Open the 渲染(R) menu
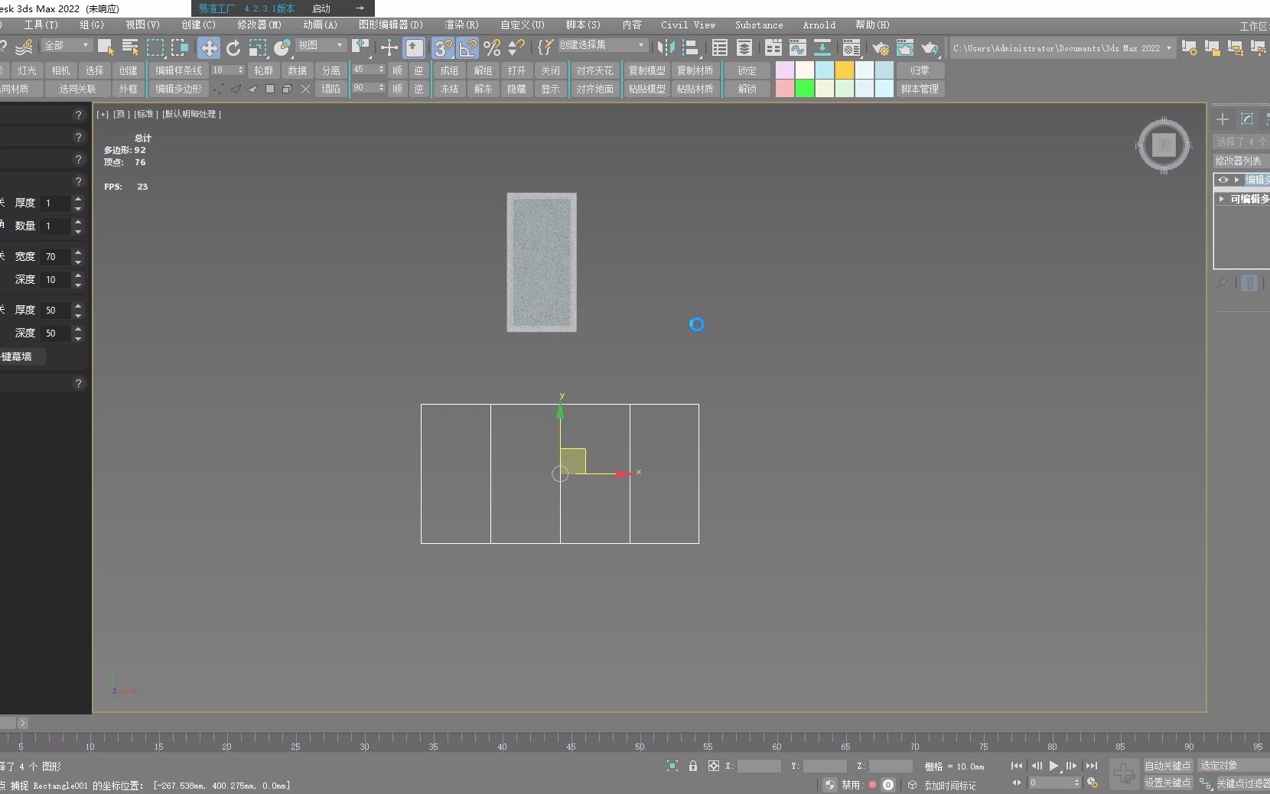Viewport: 1270px width, 794px height. (461, 25)
